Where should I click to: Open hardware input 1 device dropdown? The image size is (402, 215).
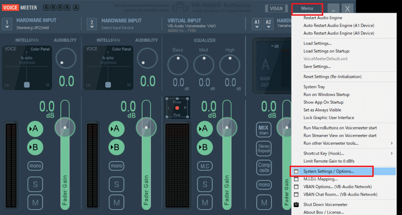click(7, 24)
